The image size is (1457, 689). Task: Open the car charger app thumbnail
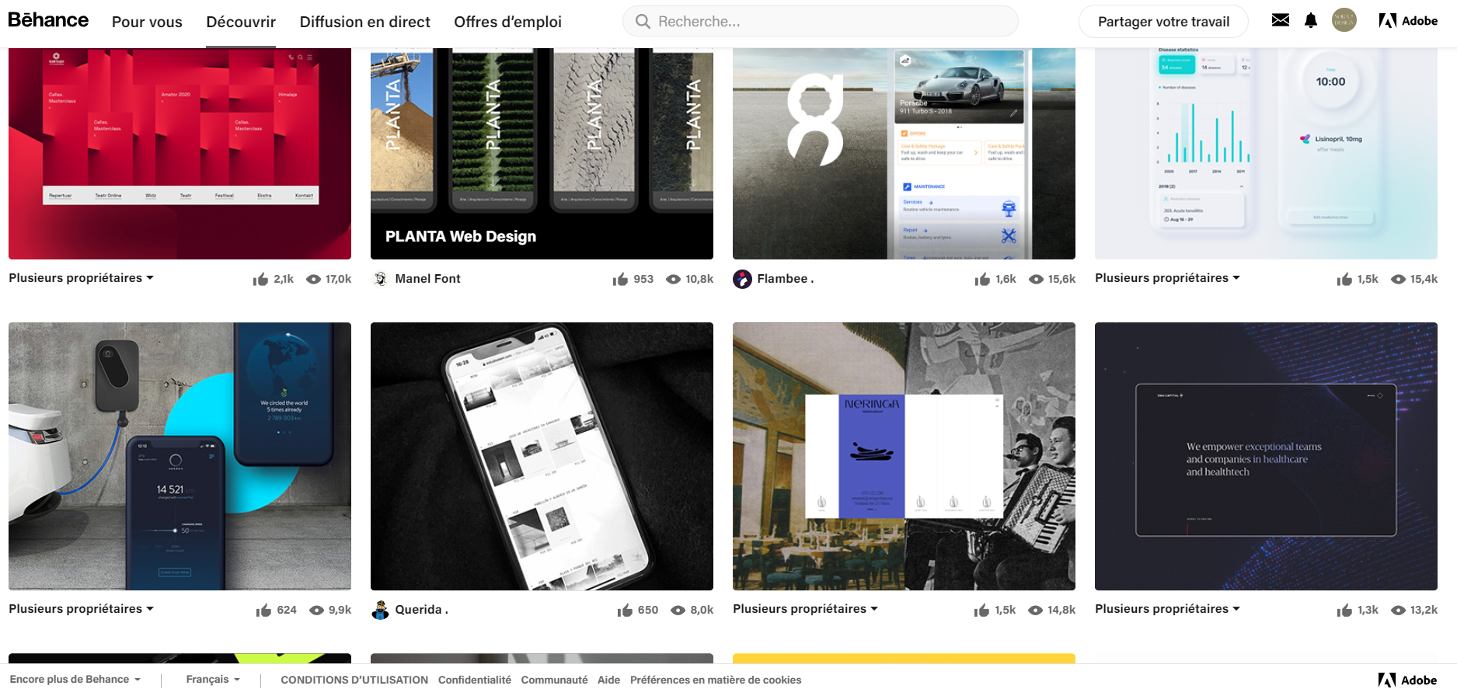pyautogui.click(x=180, y=456)
